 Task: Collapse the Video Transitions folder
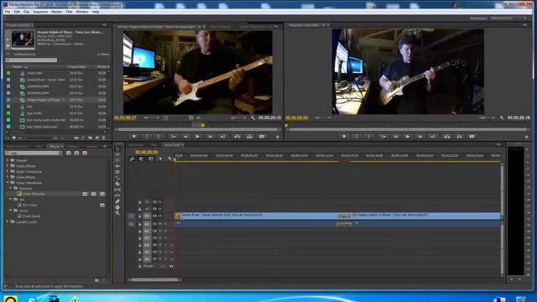[x=7, y=183]
